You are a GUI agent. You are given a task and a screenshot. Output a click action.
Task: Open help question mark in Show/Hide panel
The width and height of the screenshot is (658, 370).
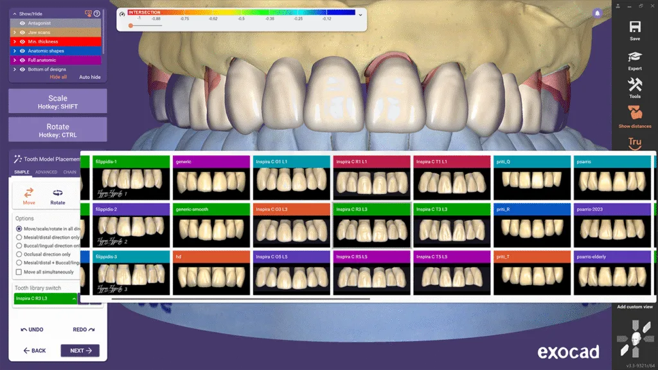[x=97, y=13]
